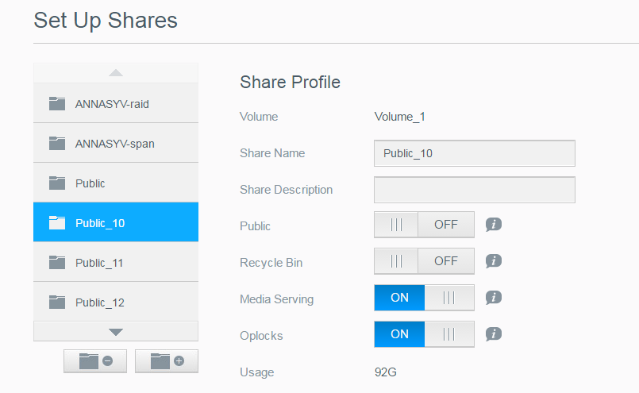Show info for Media Serving setting

tap(493, 298)
